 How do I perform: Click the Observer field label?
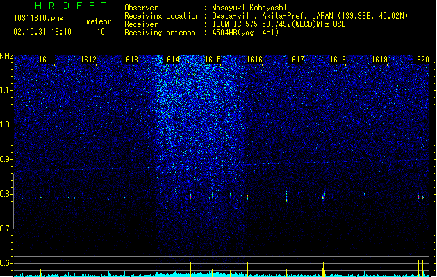(141, 8)
